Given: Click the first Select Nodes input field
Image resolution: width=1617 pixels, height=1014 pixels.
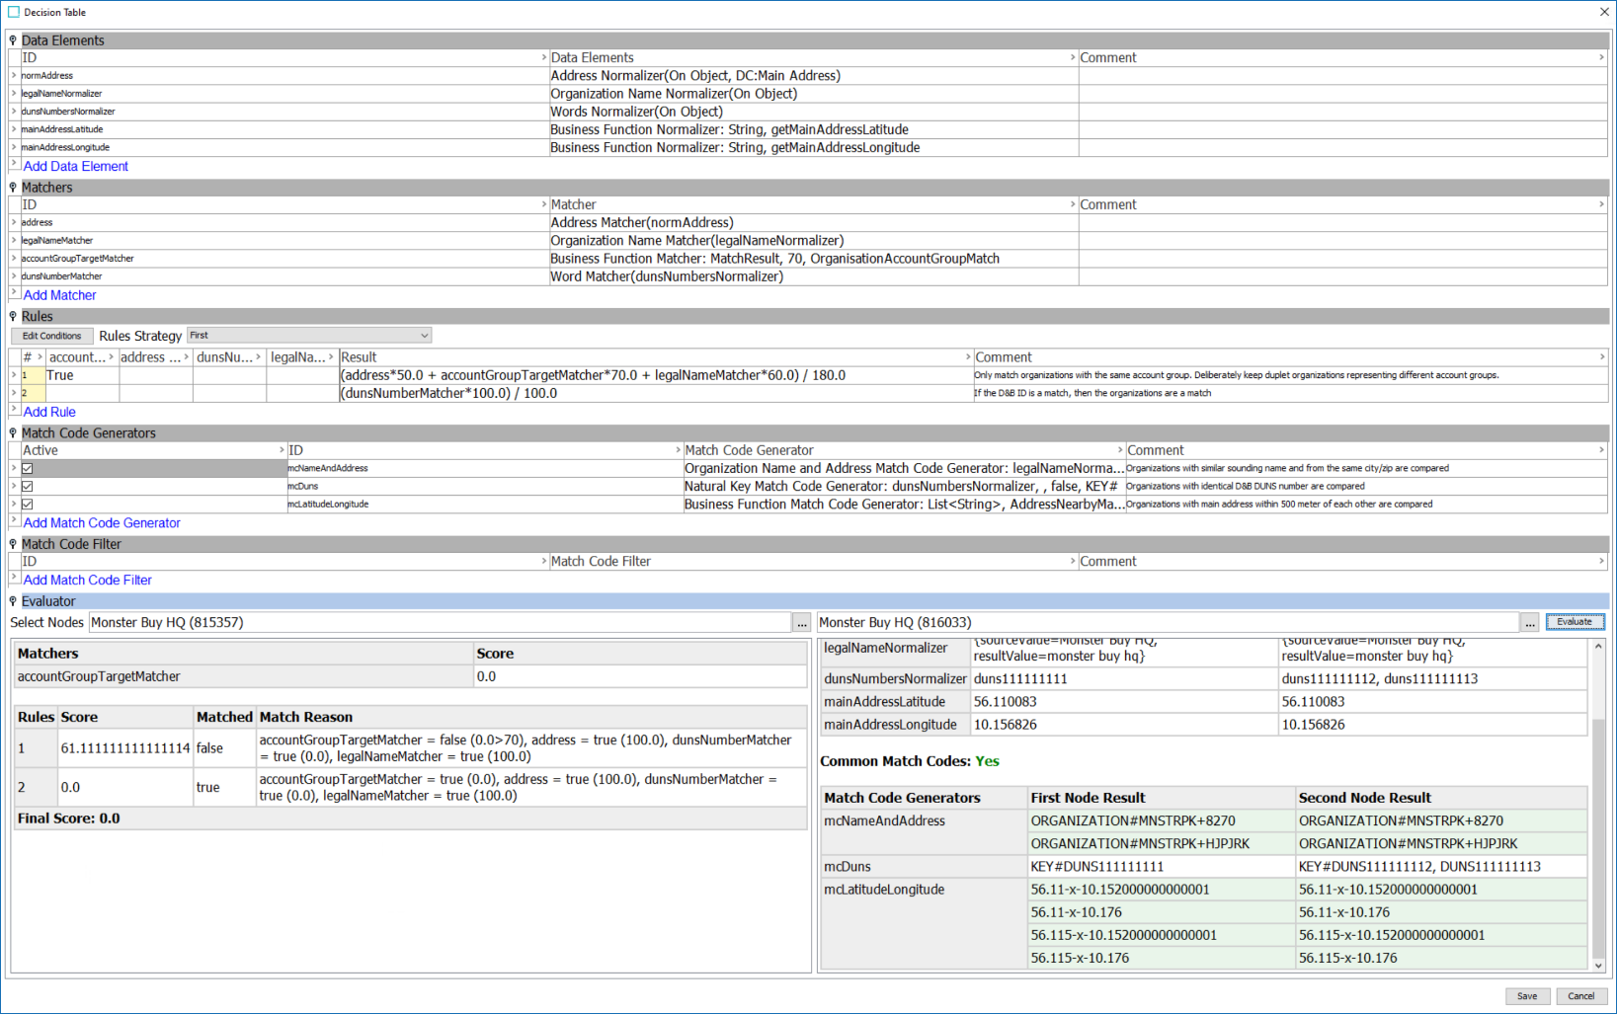Looking at the screenshot, I should (439, 623).
